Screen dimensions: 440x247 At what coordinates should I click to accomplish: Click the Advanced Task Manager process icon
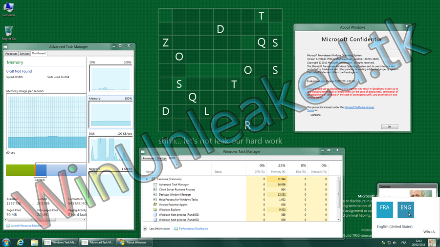[155, 185]
